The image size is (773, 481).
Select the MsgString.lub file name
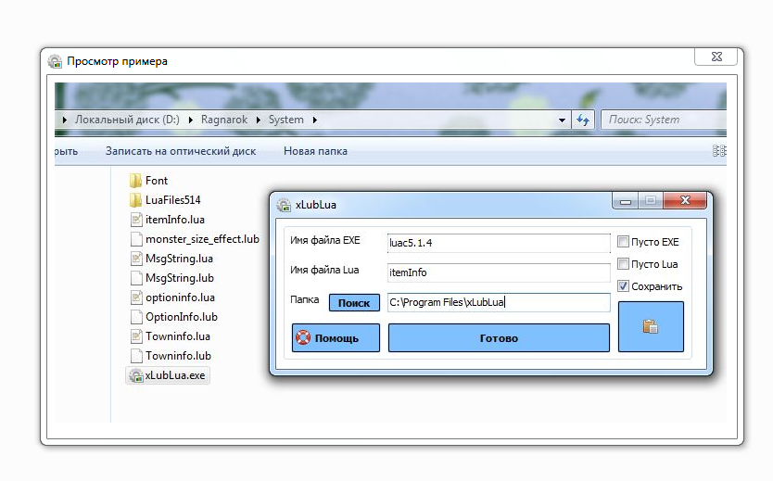pos(180,278)
